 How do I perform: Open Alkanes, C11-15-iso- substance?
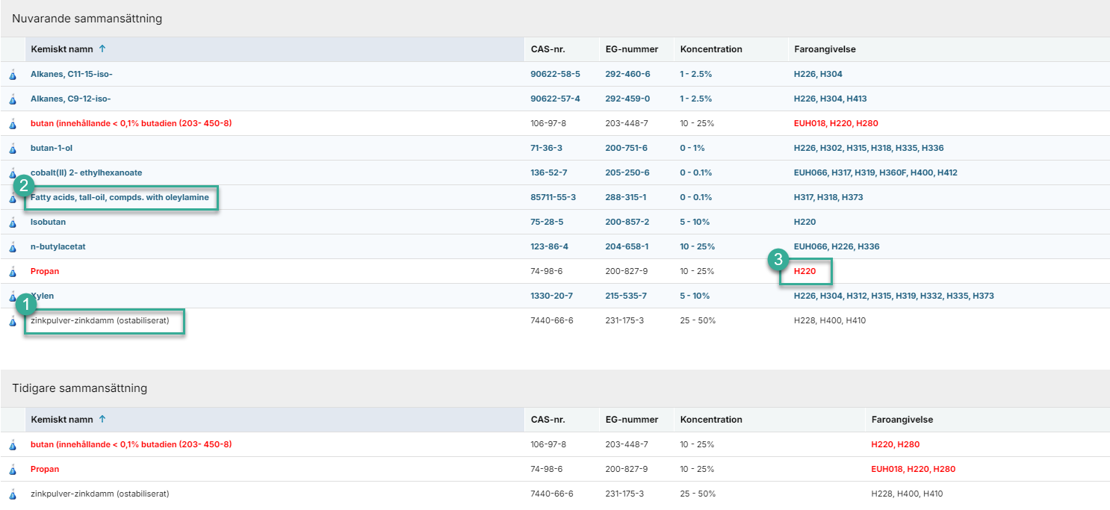click(72, 75)
